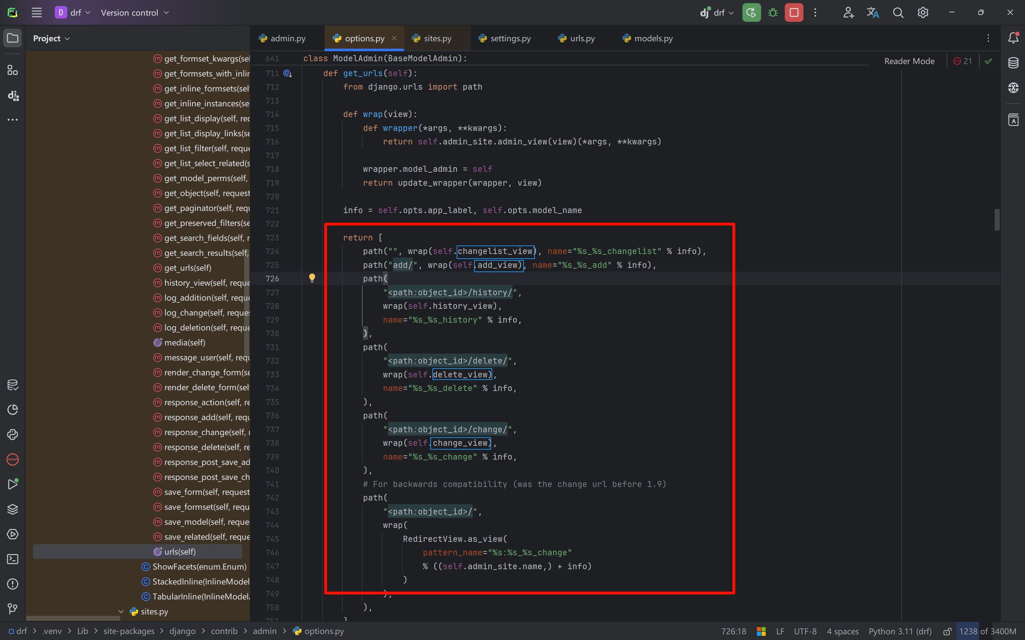Click the 21 errors inspection indicator

pos(963,62)
